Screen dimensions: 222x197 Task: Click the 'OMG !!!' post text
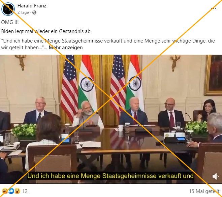click(x=10, y=22)
